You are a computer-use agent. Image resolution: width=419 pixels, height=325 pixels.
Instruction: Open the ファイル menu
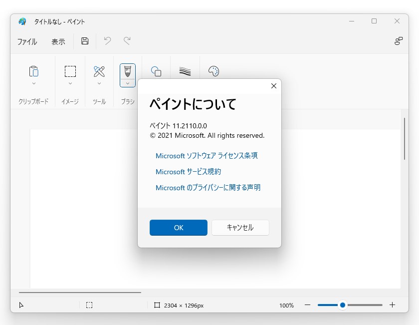click(27, 41)
